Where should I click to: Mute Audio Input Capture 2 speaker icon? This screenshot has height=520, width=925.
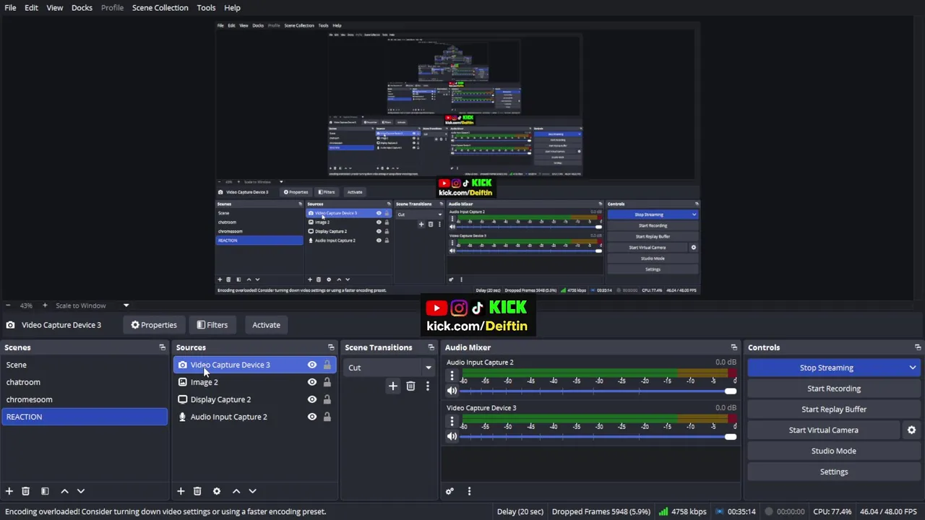(452, 391)
